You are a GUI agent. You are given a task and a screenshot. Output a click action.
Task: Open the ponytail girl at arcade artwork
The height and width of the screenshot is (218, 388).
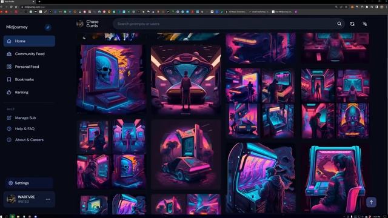(x=335, y=179)
